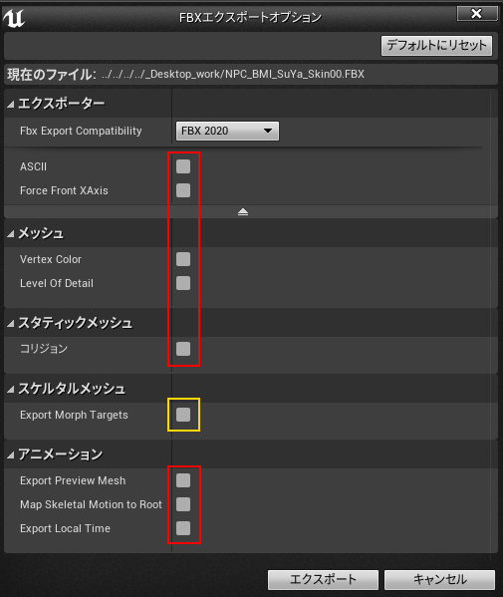This screenshot has height=597, width=503.
Task: Check the Export Preview Mesh box
Action: 183,480
